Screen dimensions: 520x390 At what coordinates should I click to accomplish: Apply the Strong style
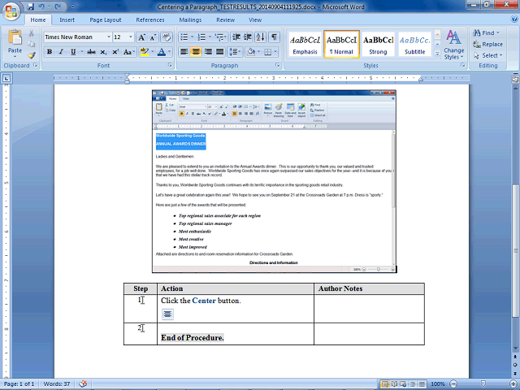click(378, 45)
